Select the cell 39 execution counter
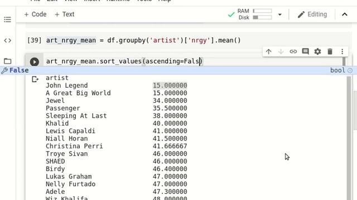 click(35, 41)
